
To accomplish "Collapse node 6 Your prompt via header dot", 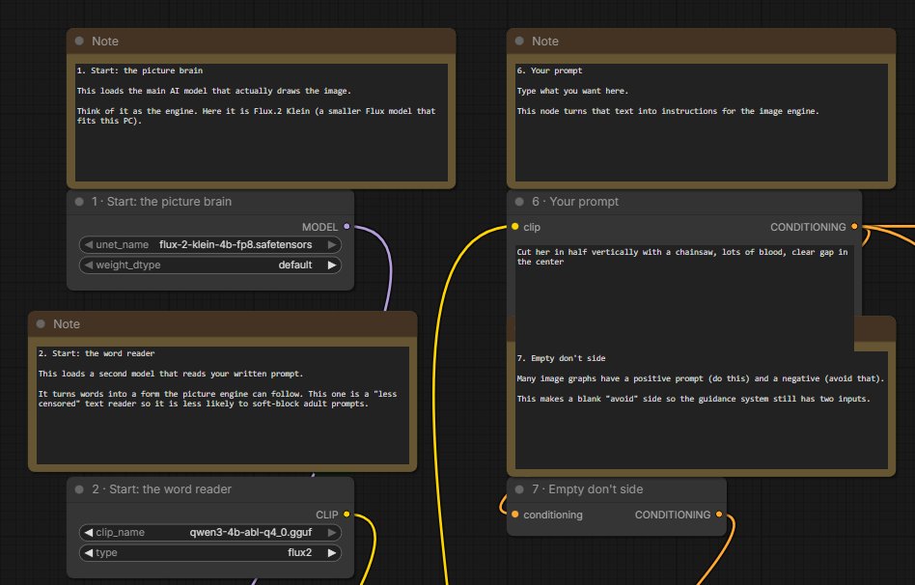I will tap(519, 202).
